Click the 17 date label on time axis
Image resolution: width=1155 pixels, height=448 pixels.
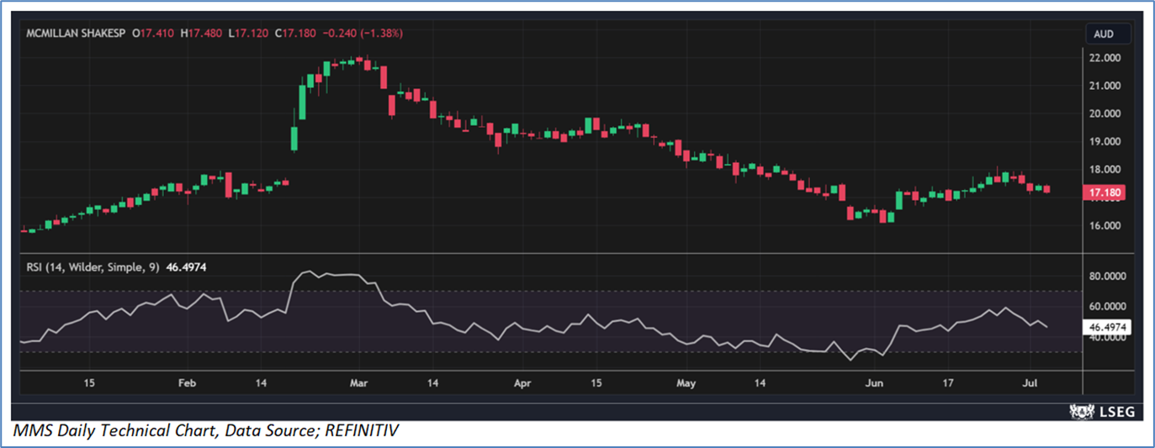[x=948, y=383]
